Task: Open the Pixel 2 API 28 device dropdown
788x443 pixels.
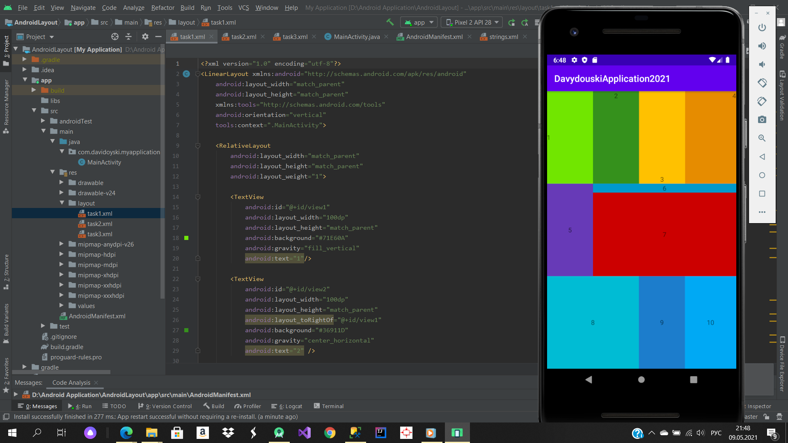Action: tap(472, 23)
